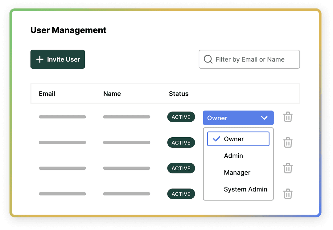This screenshot has height=230, width=333.
Task: Click the trash icon in last row
Action: pyautogui.click(x=288, y=194)
